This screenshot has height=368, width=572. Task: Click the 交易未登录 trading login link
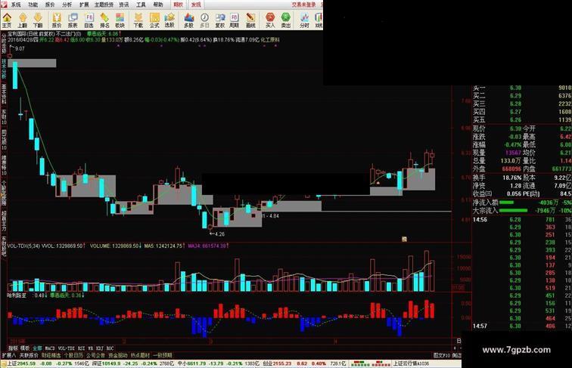[303, 5]
